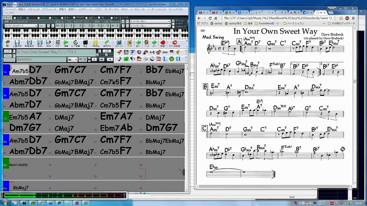Click the song title field
The height and width of the screenshot is (206, 367).
click(56, 52)
